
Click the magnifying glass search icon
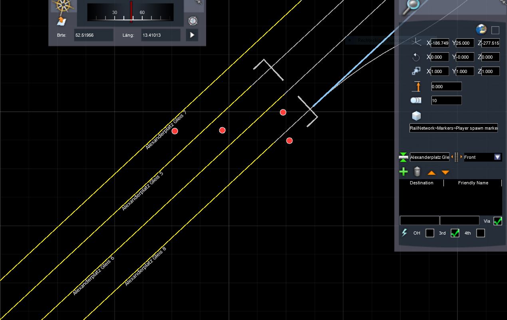pos(411,6)
